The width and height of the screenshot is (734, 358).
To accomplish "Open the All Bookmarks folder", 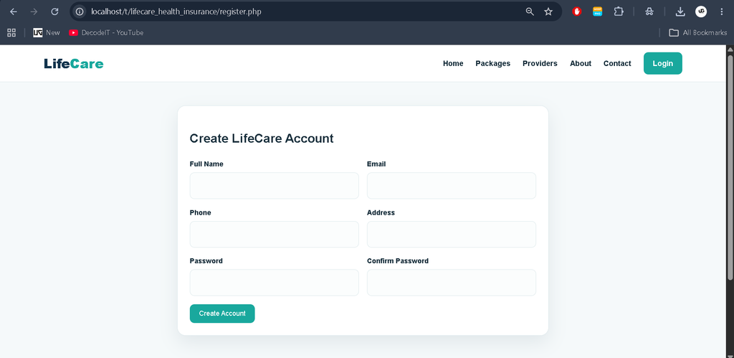I will (698, 32).
